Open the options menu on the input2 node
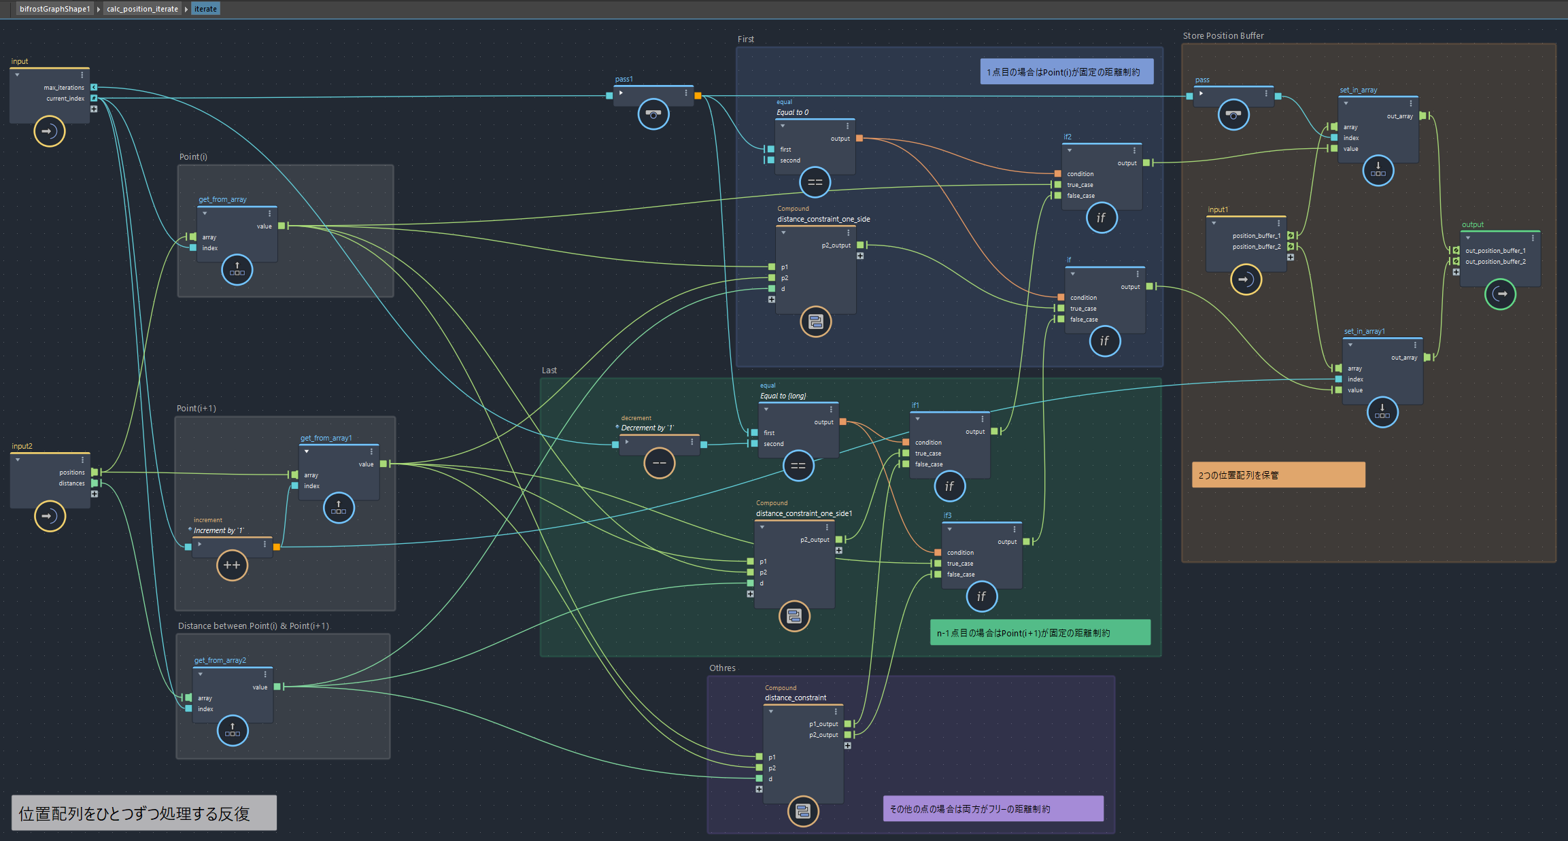 click(x=83, y=460)
